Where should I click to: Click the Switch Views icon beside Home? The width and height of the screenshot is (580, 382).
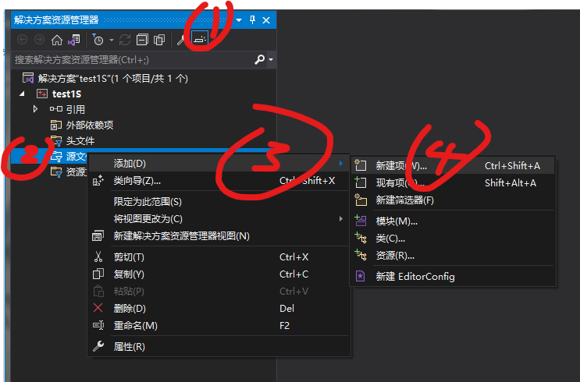pyautogui.click(x=74, y=40)
